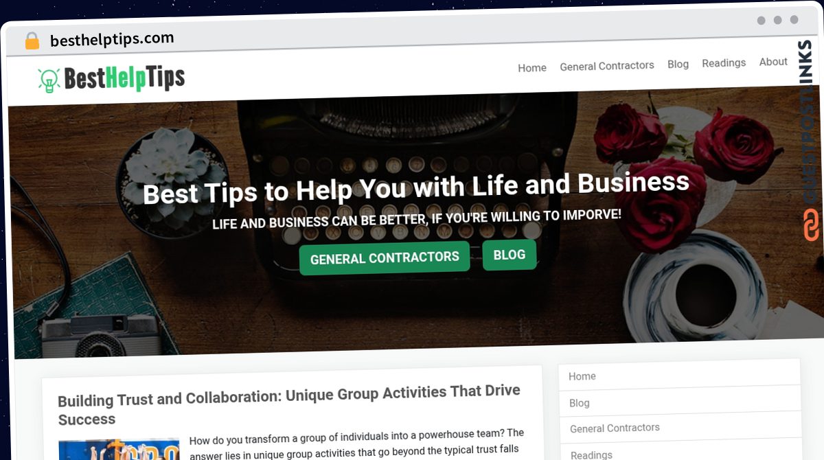Click the last gray window dot

click(794, 20)
